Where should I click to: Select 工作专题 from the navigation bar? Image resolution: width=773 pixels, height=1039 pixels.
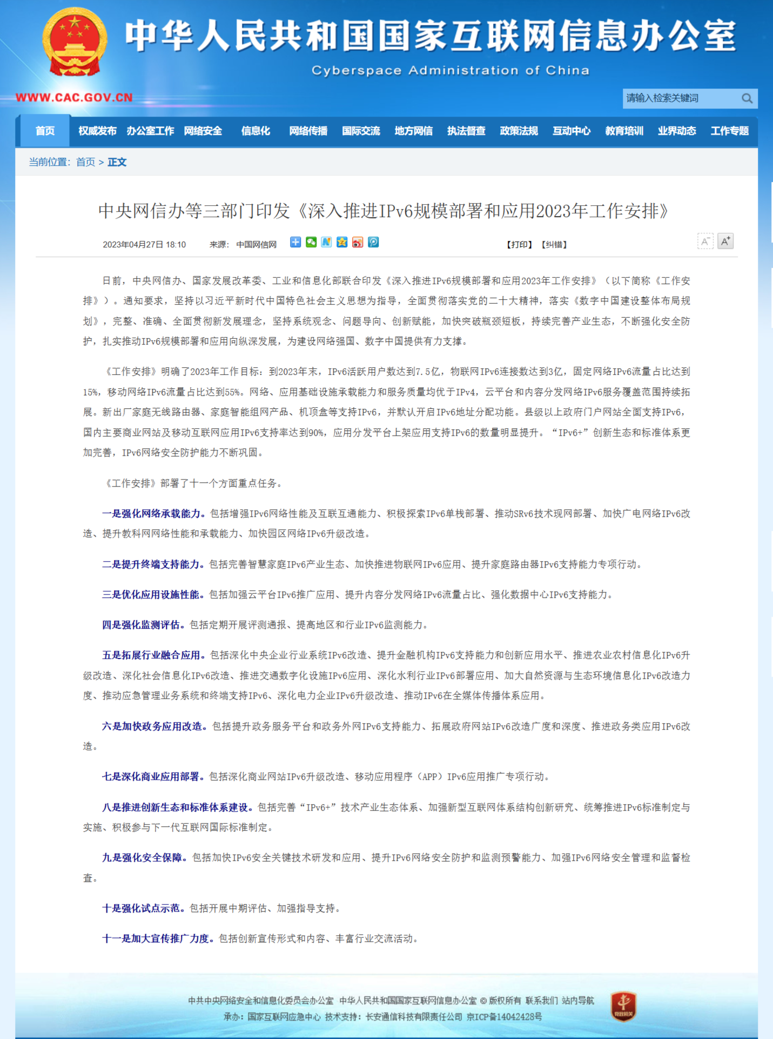tap(729, 131)
